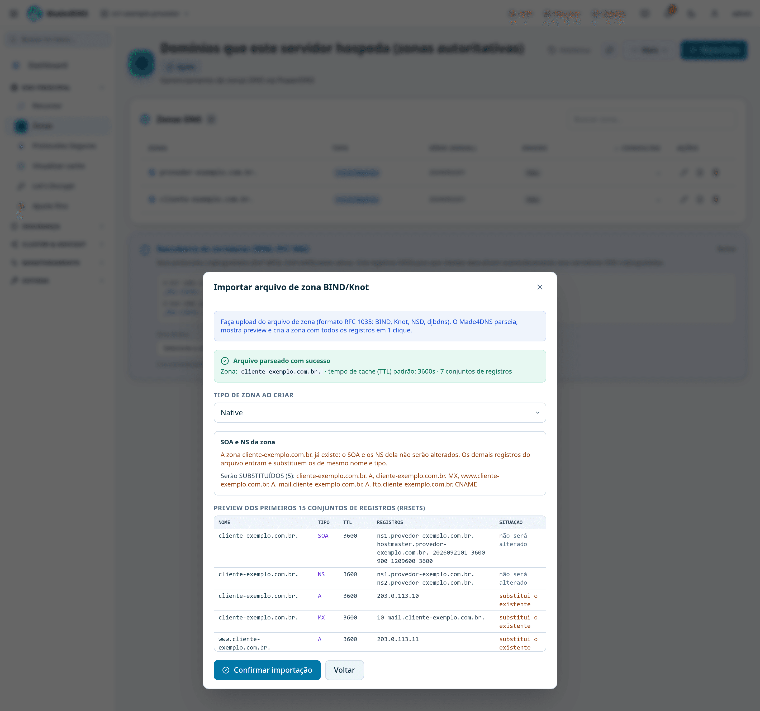The width and height of the screenshot is (760, 711).
Task: Select the record value 203.0.113.10
Action: (398, 596)
